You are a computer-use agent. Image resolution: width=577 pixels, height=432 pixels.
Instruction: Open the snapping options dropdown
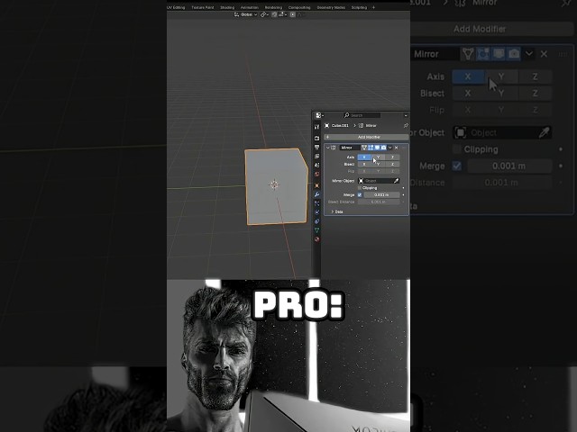(282, 14)
